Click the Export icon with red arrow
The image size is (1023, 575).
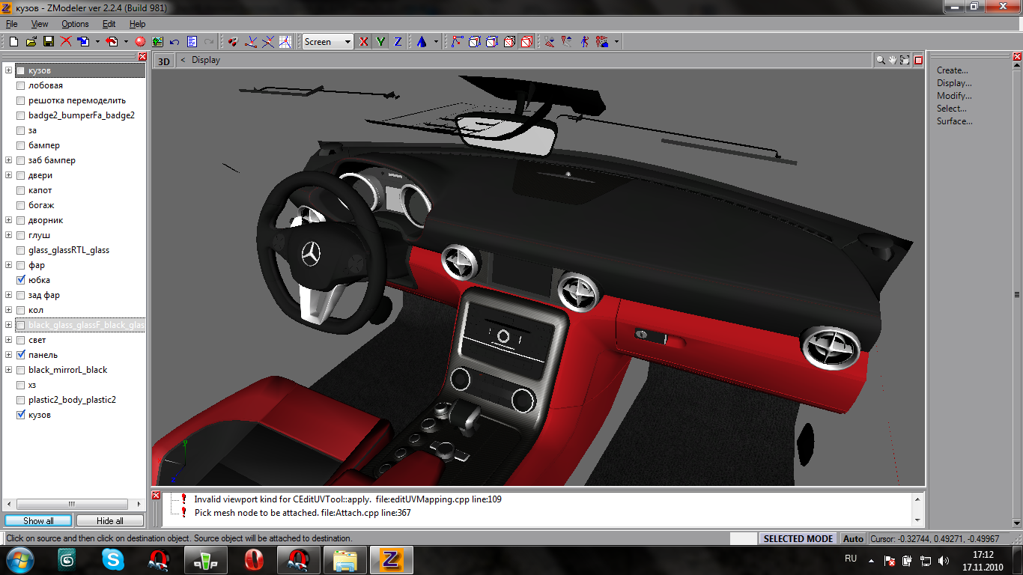click(112, 42)
